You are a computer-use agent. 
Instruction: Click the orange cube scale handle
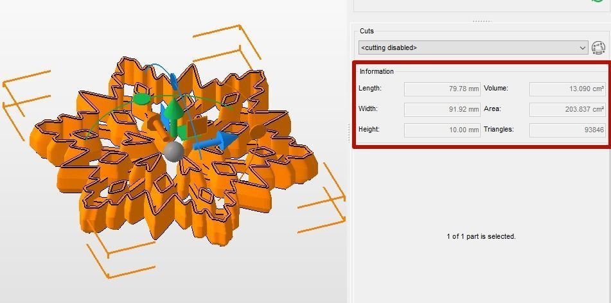[197, 128]
